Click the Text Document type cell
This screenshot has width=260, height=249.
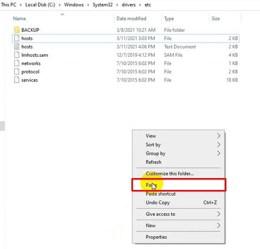(x=180, y=47)
